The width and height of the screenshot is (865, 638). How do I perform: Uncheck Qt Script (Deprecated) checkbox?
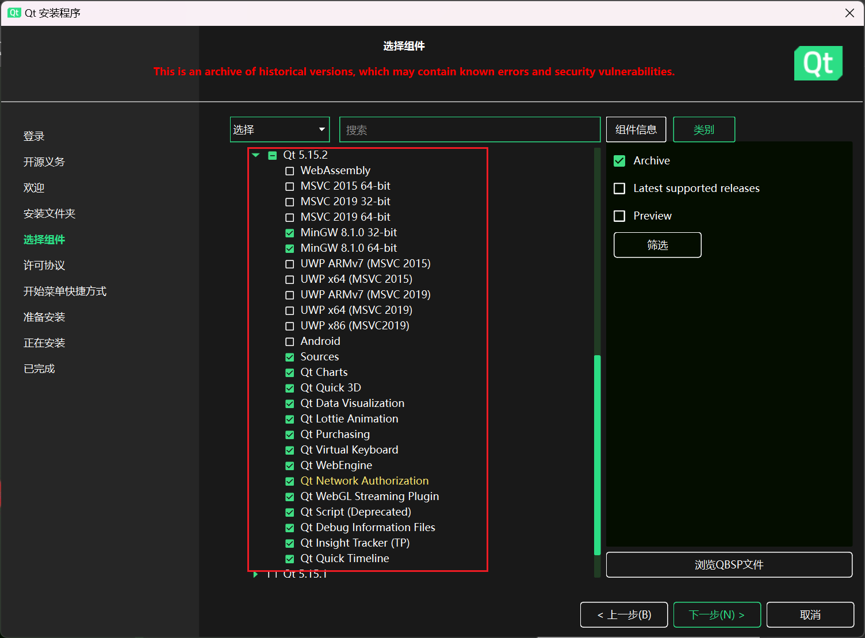(290, 512)
